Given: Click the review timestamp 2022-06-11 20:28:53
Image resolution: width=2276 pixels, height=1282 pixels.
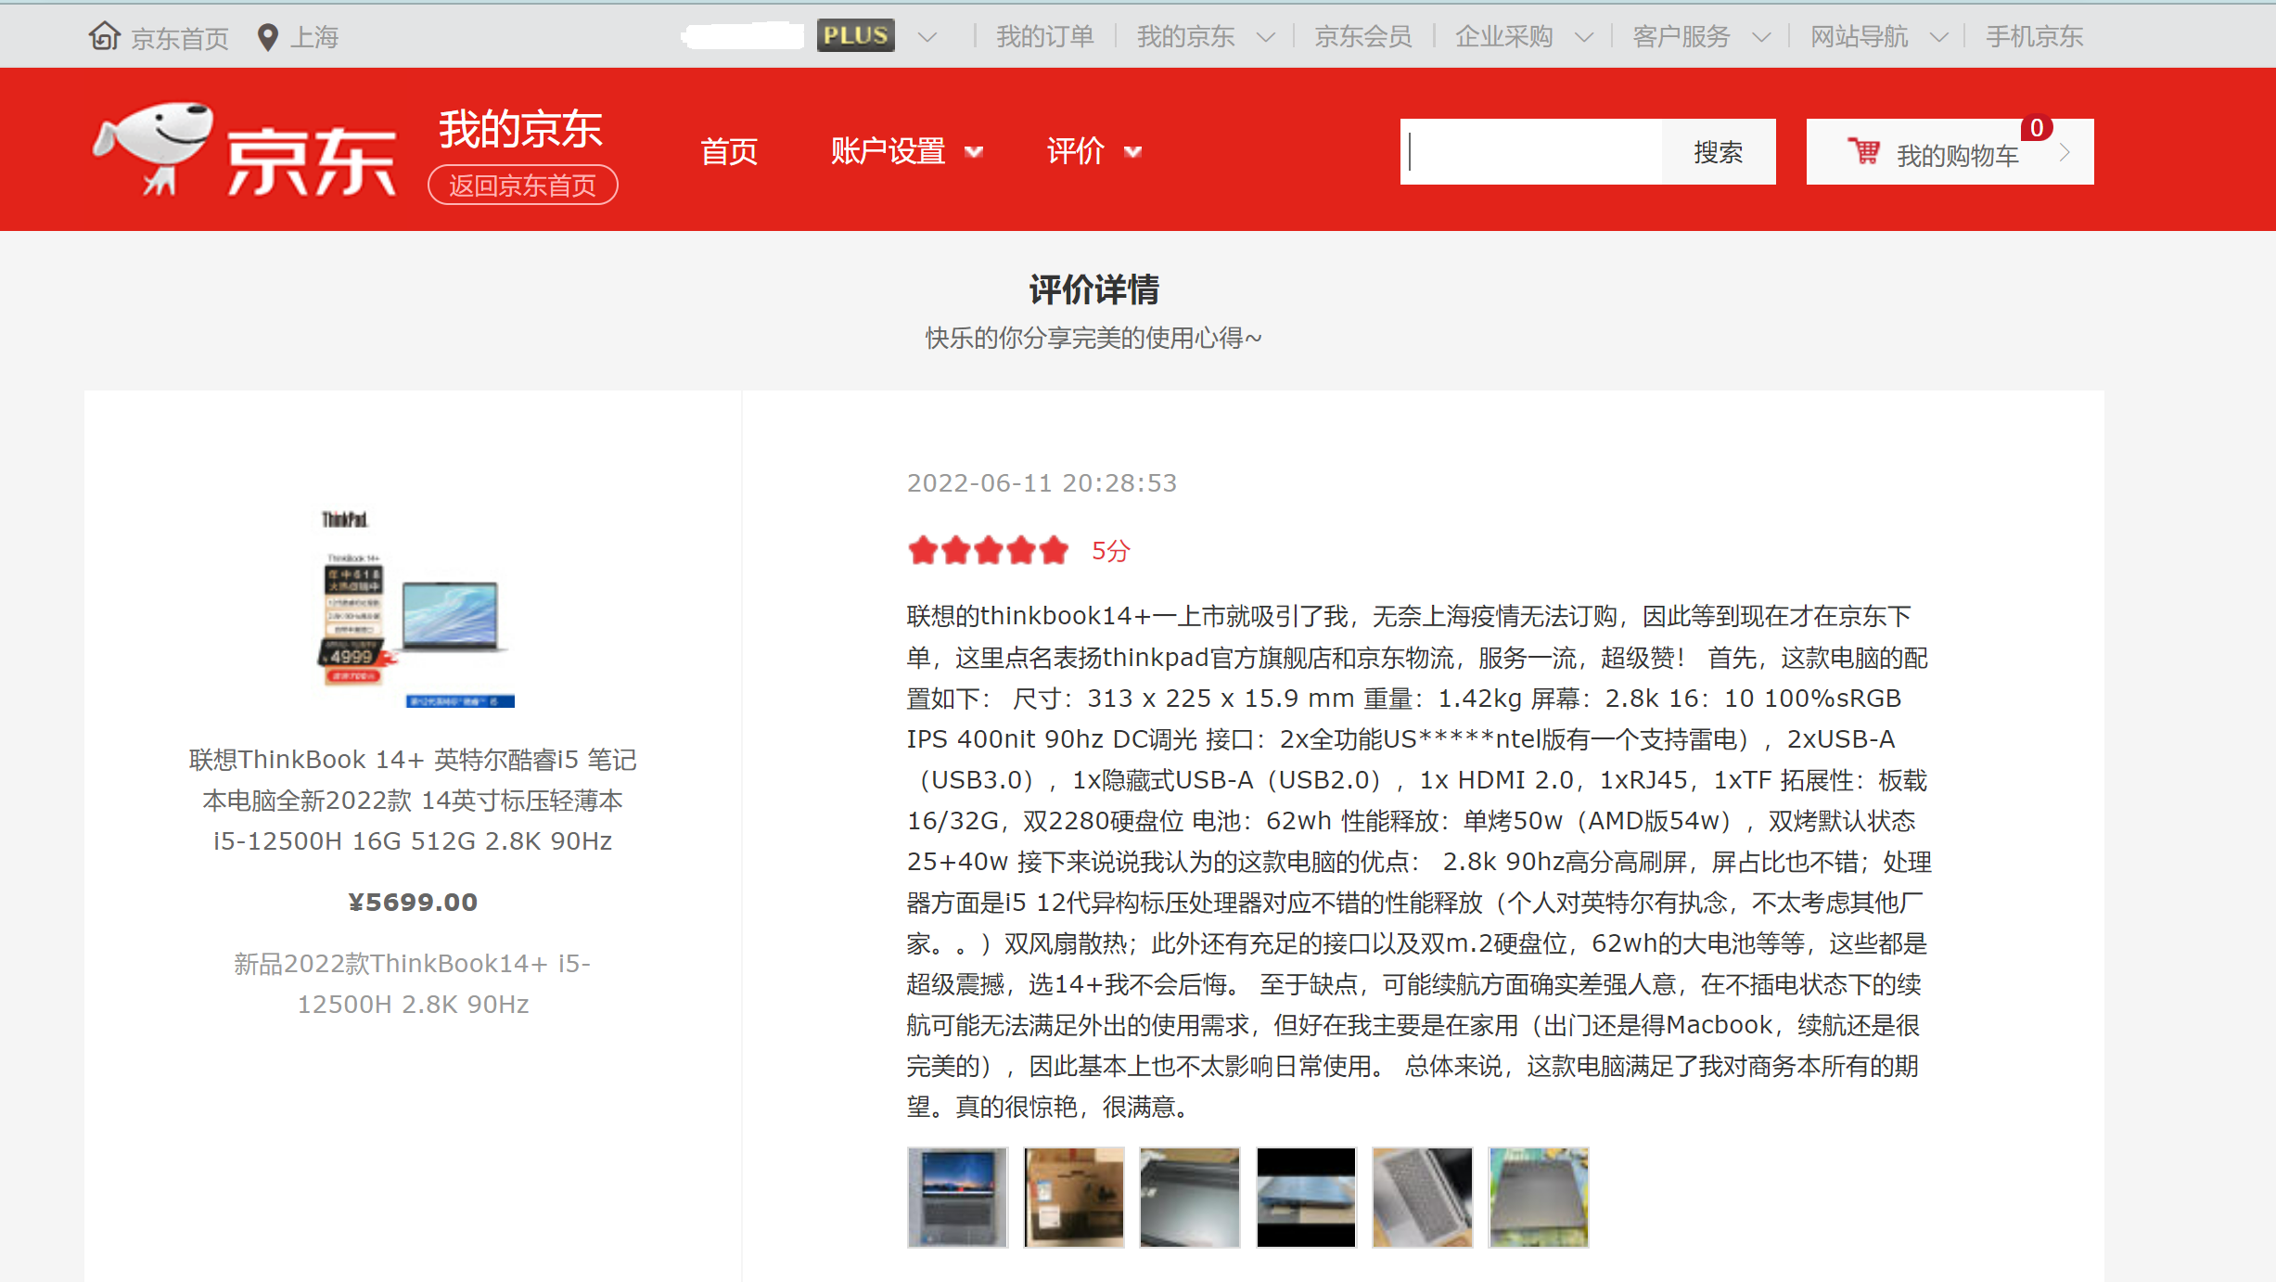Looking at the screenshot, I should [1042, 483].
